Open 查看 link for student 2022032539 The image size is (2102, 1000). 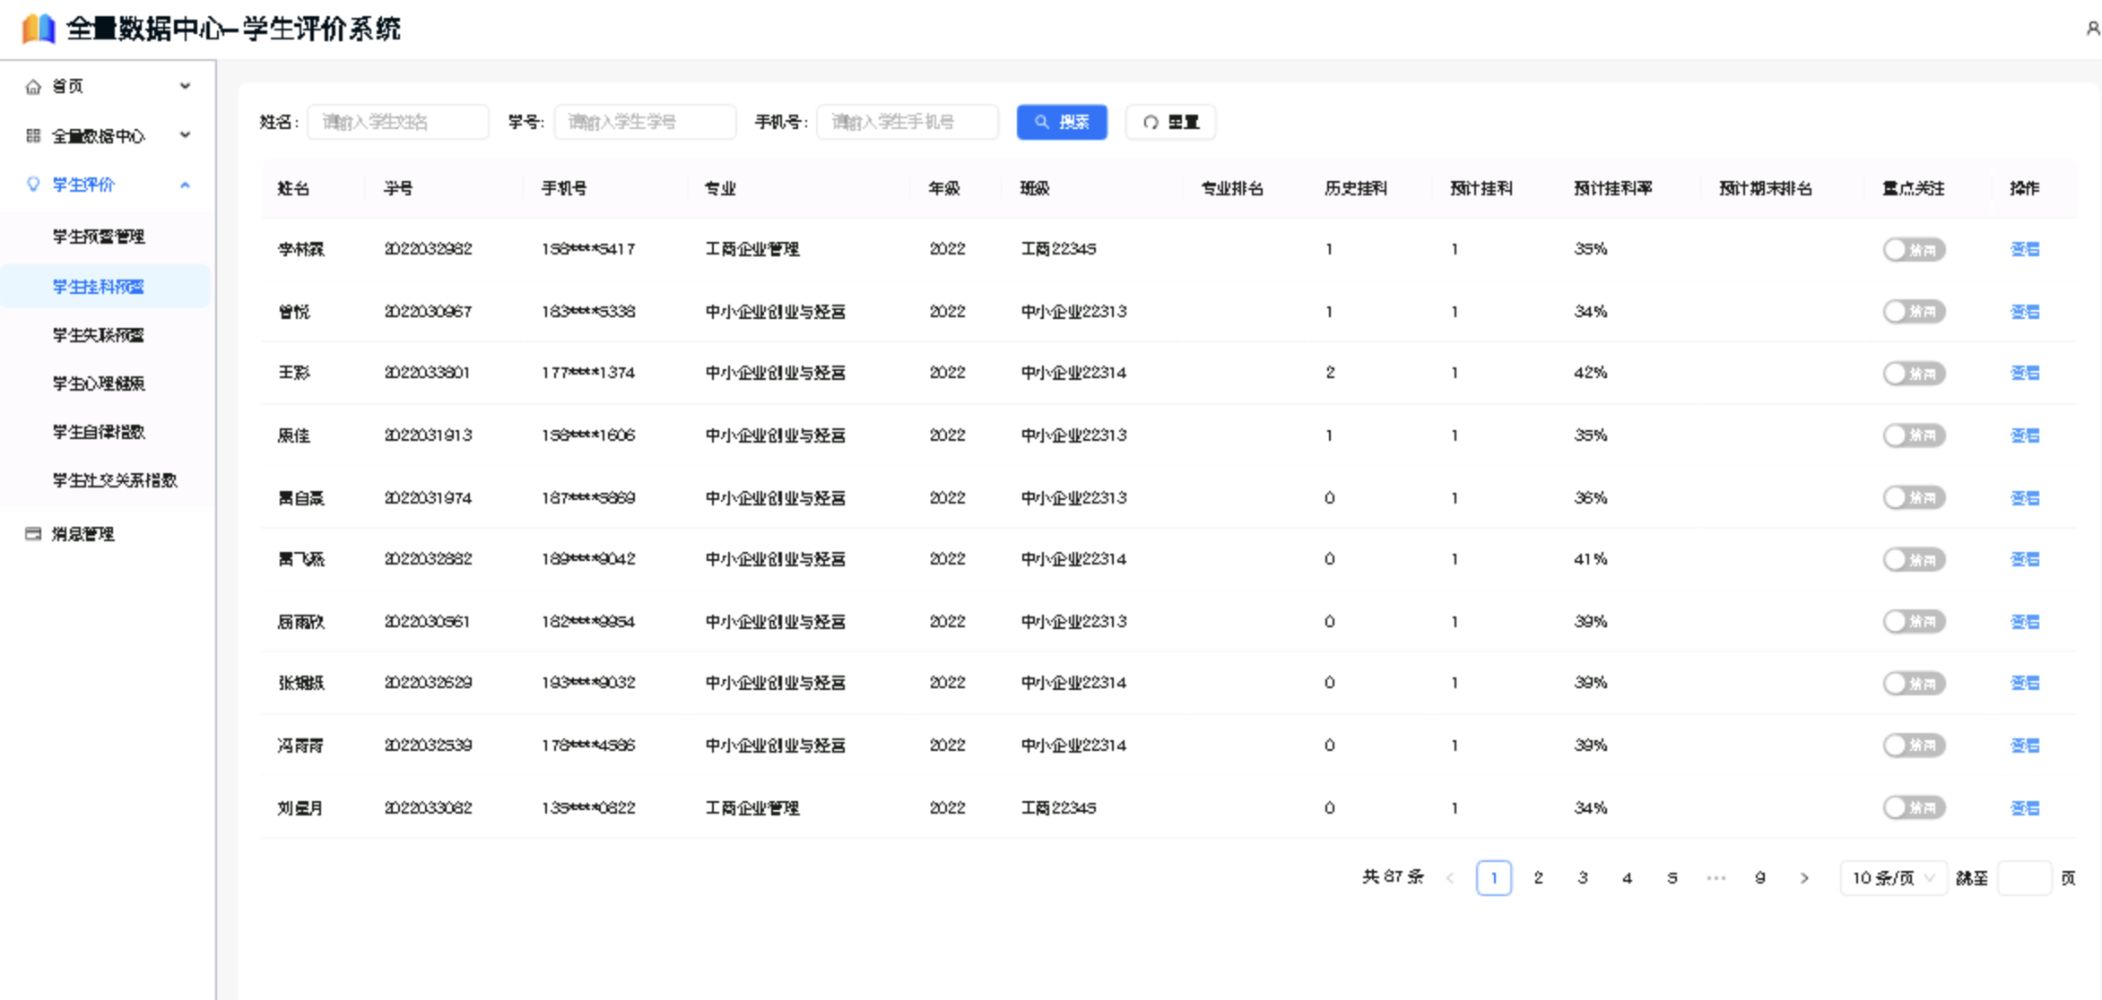2025,746
